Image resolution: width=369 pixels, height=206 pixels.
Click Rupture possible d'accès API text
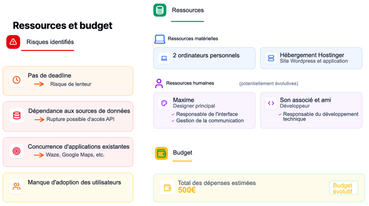click(x=80, y=119)
